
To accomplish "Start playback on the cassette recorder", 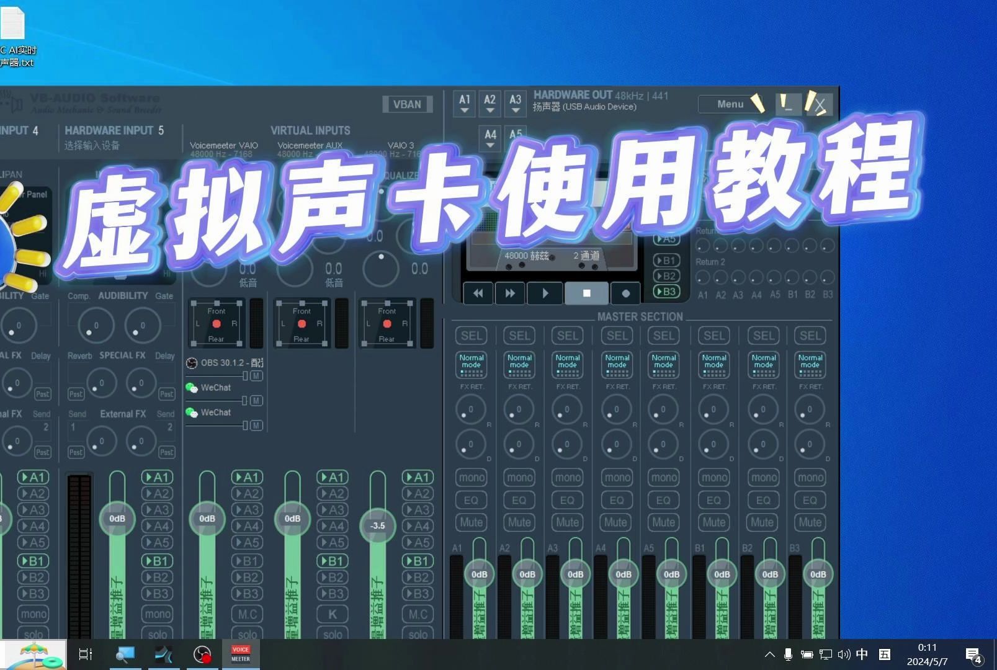I will click(x=545, y=293).
